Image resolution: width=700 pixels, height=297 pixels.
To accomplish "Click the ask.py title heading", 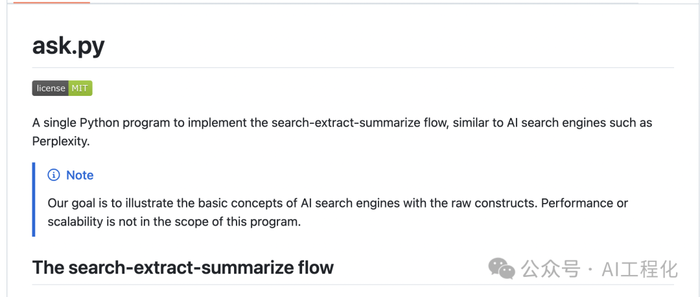I will pyautogui.click(x=68, y=46).
